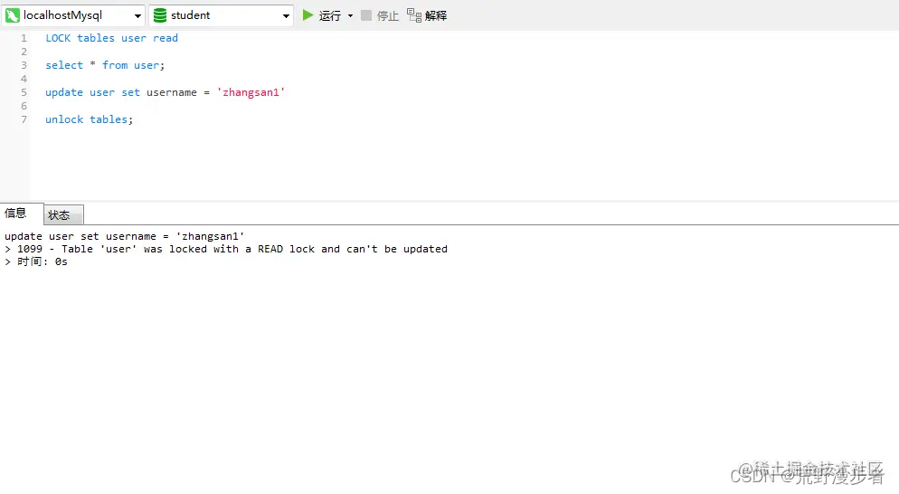Expand the Run button options arrow

pos(350,16)
